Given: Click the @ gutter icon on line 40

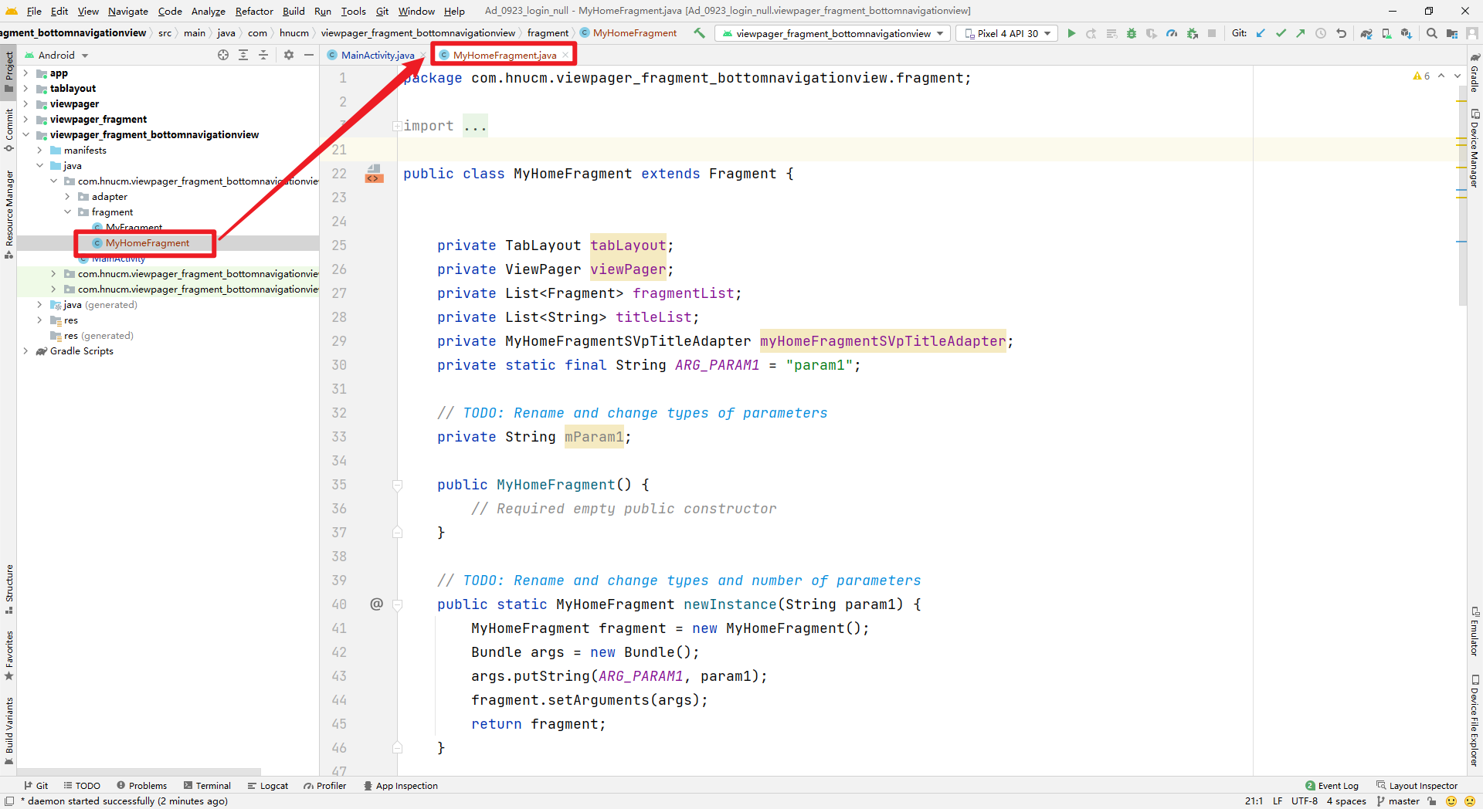Looking at the screenshot, I should click(376, 604).
